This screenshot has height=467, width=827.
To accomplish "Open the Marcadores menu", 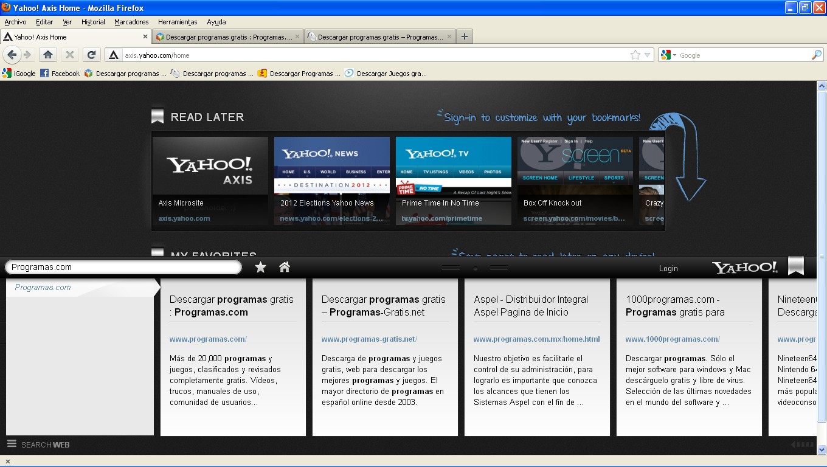I will pyautogui.click(x=131, y=22).
